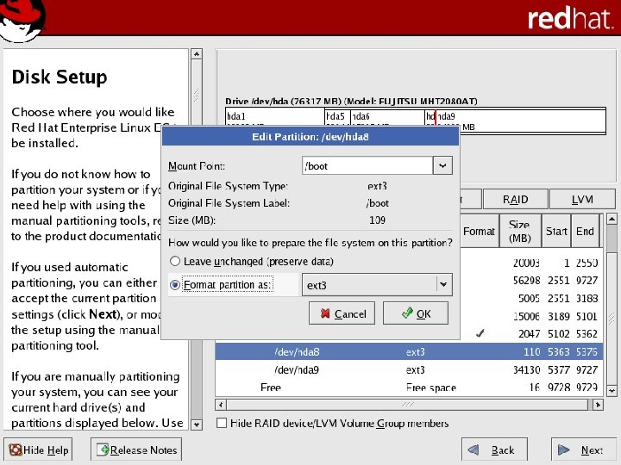Click the Red Hat shadowman logo
The height and width of the screenshot is (465, 621).
point(22,20)
